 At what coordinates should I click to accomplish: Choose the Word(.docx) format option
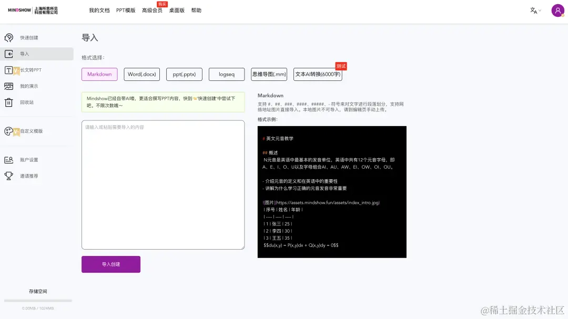coord(141,74)
